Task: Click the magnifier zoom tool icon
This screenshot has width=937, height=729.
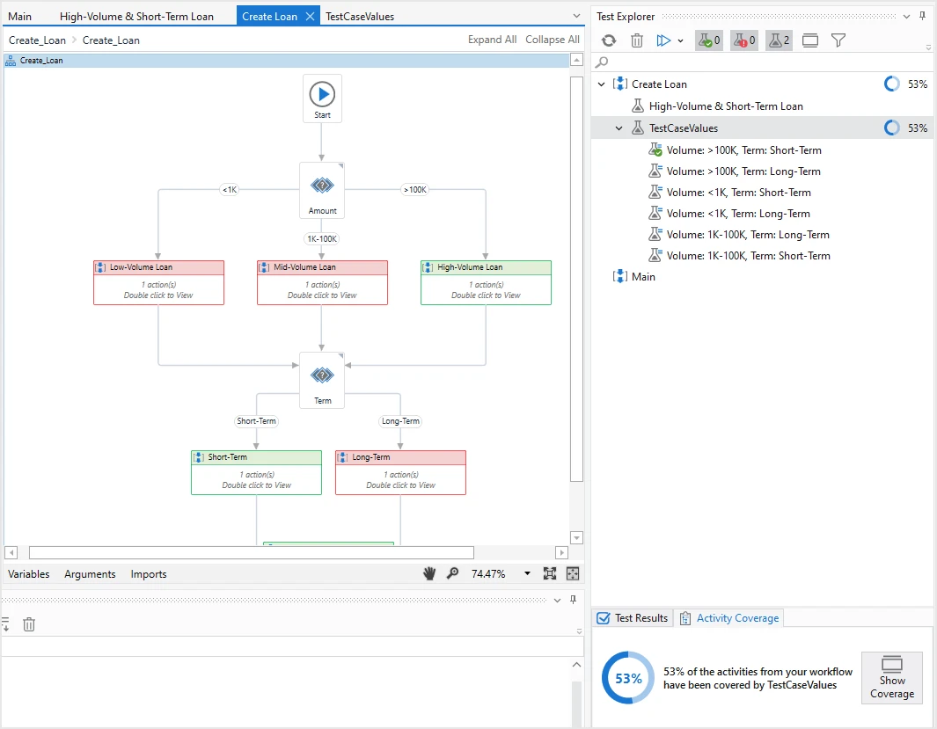Action: (453, 573)
